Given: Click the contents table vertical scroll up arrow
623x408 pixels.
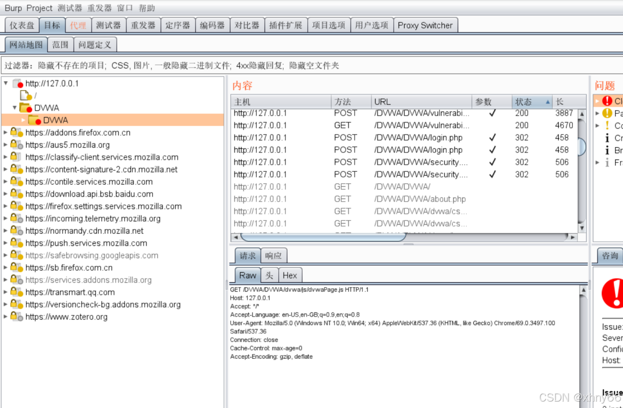Looking at the screenshot, I should 582,113.
